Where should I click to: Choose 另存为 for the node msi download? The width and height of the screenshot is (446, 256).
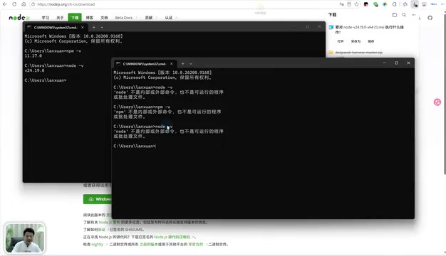[x=356, y=41]
